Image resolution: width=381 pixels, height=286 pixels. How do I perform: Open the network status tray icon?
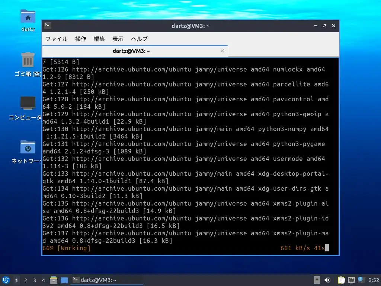tap(352, 280)
